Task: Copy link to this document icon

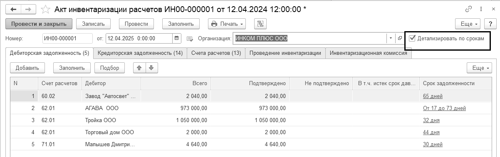Action: (x=469, y=9)
